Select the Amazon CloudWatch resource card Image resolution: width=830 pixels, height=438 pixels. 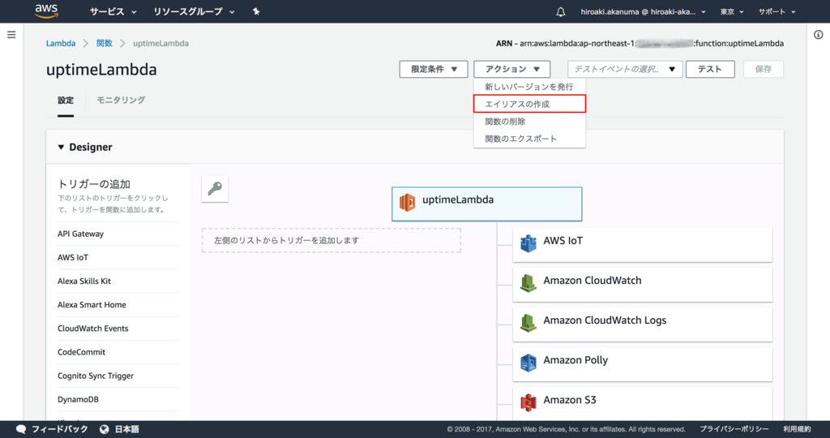643,285
